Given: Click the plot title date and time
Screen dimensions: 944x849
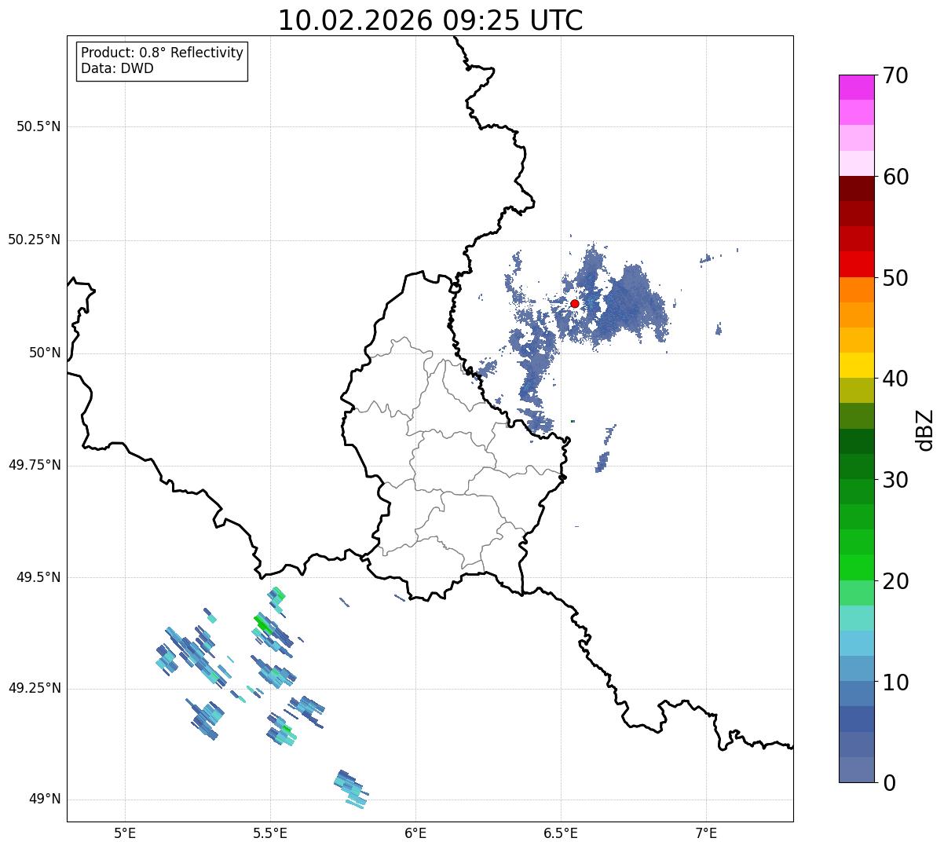Looking at the screenshot, I should [x=430, y=20].
